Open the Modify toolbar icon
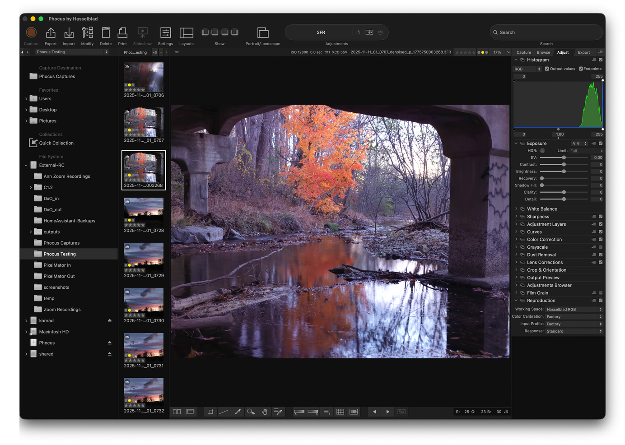 coord(87,36)
